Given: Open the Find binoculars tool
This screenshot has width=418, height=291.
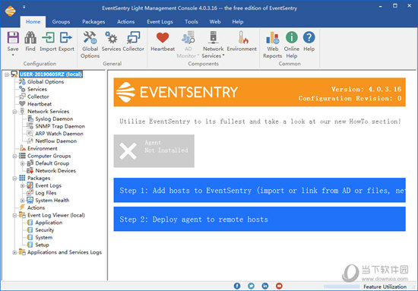Looking at the screenshot, I should (30, 37).
